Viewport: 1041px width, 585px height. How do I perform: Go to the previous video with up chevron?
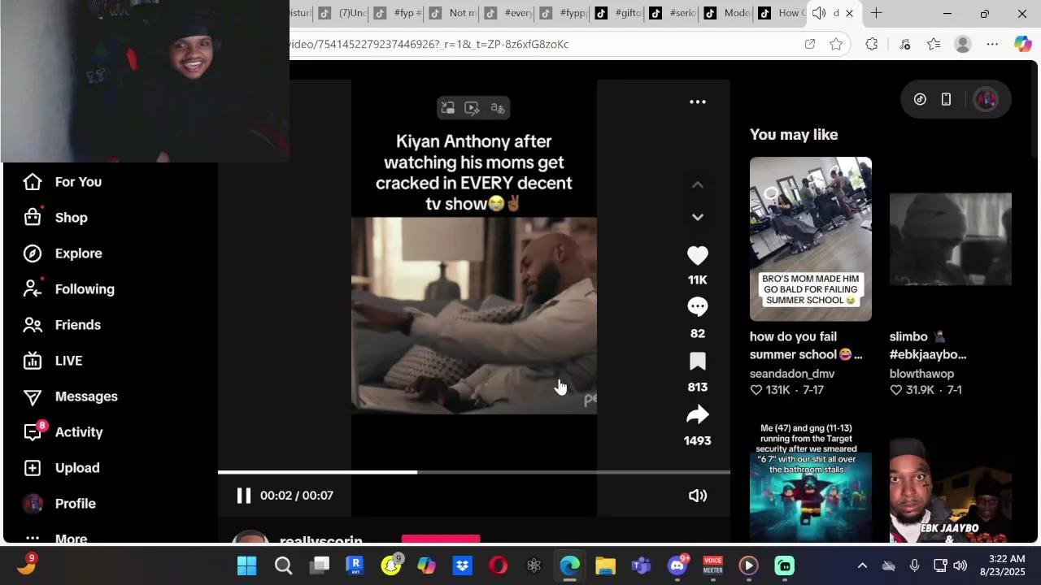[697, 185]
